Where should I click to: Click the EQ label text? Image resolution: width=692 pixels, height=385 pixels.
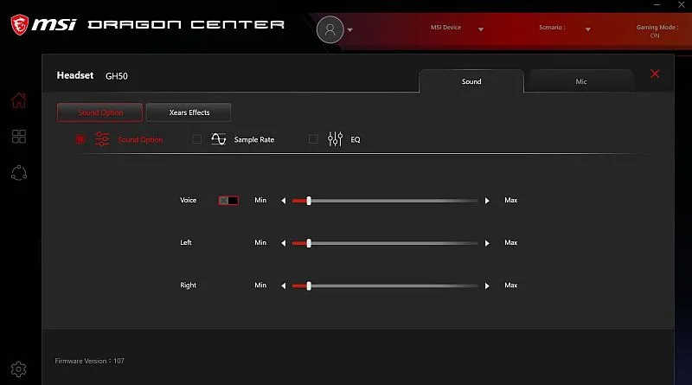356,139
